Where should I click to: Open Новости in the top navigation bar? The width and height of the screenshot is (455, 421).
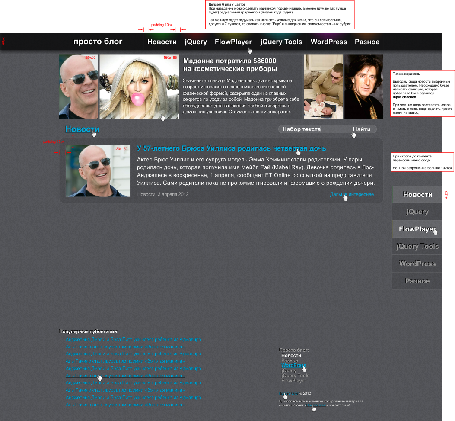(x=162, y=42)
